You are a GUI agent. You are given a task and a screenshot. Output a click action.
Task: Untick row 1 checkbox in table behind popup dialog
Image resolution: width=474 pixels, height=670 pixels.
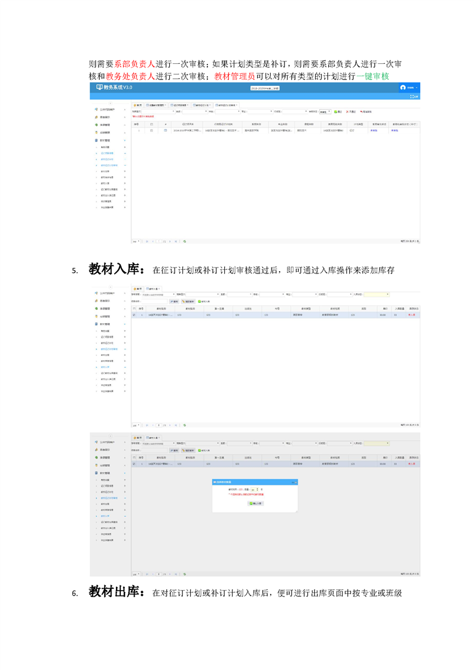point(134,463)
